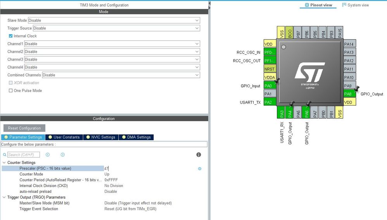Click the Configuration section header bar
387x220 pixels.
104,118
